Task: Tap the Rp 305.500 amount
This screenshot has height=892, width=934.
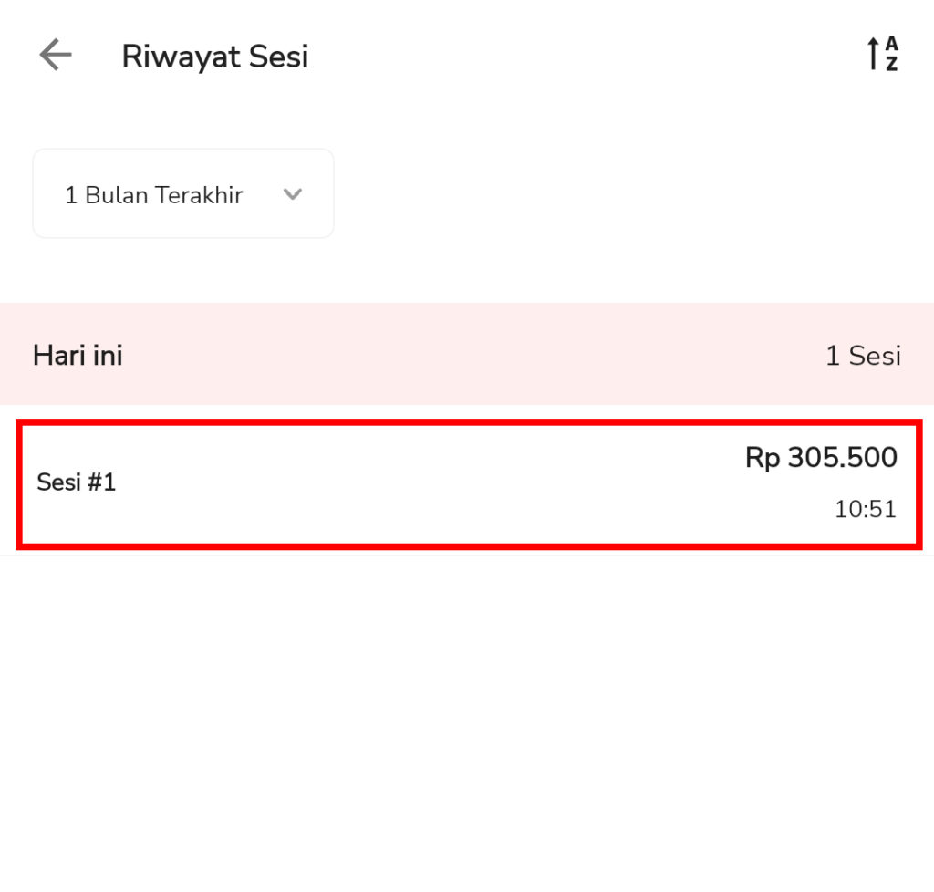Action: (x=819, y=458)
